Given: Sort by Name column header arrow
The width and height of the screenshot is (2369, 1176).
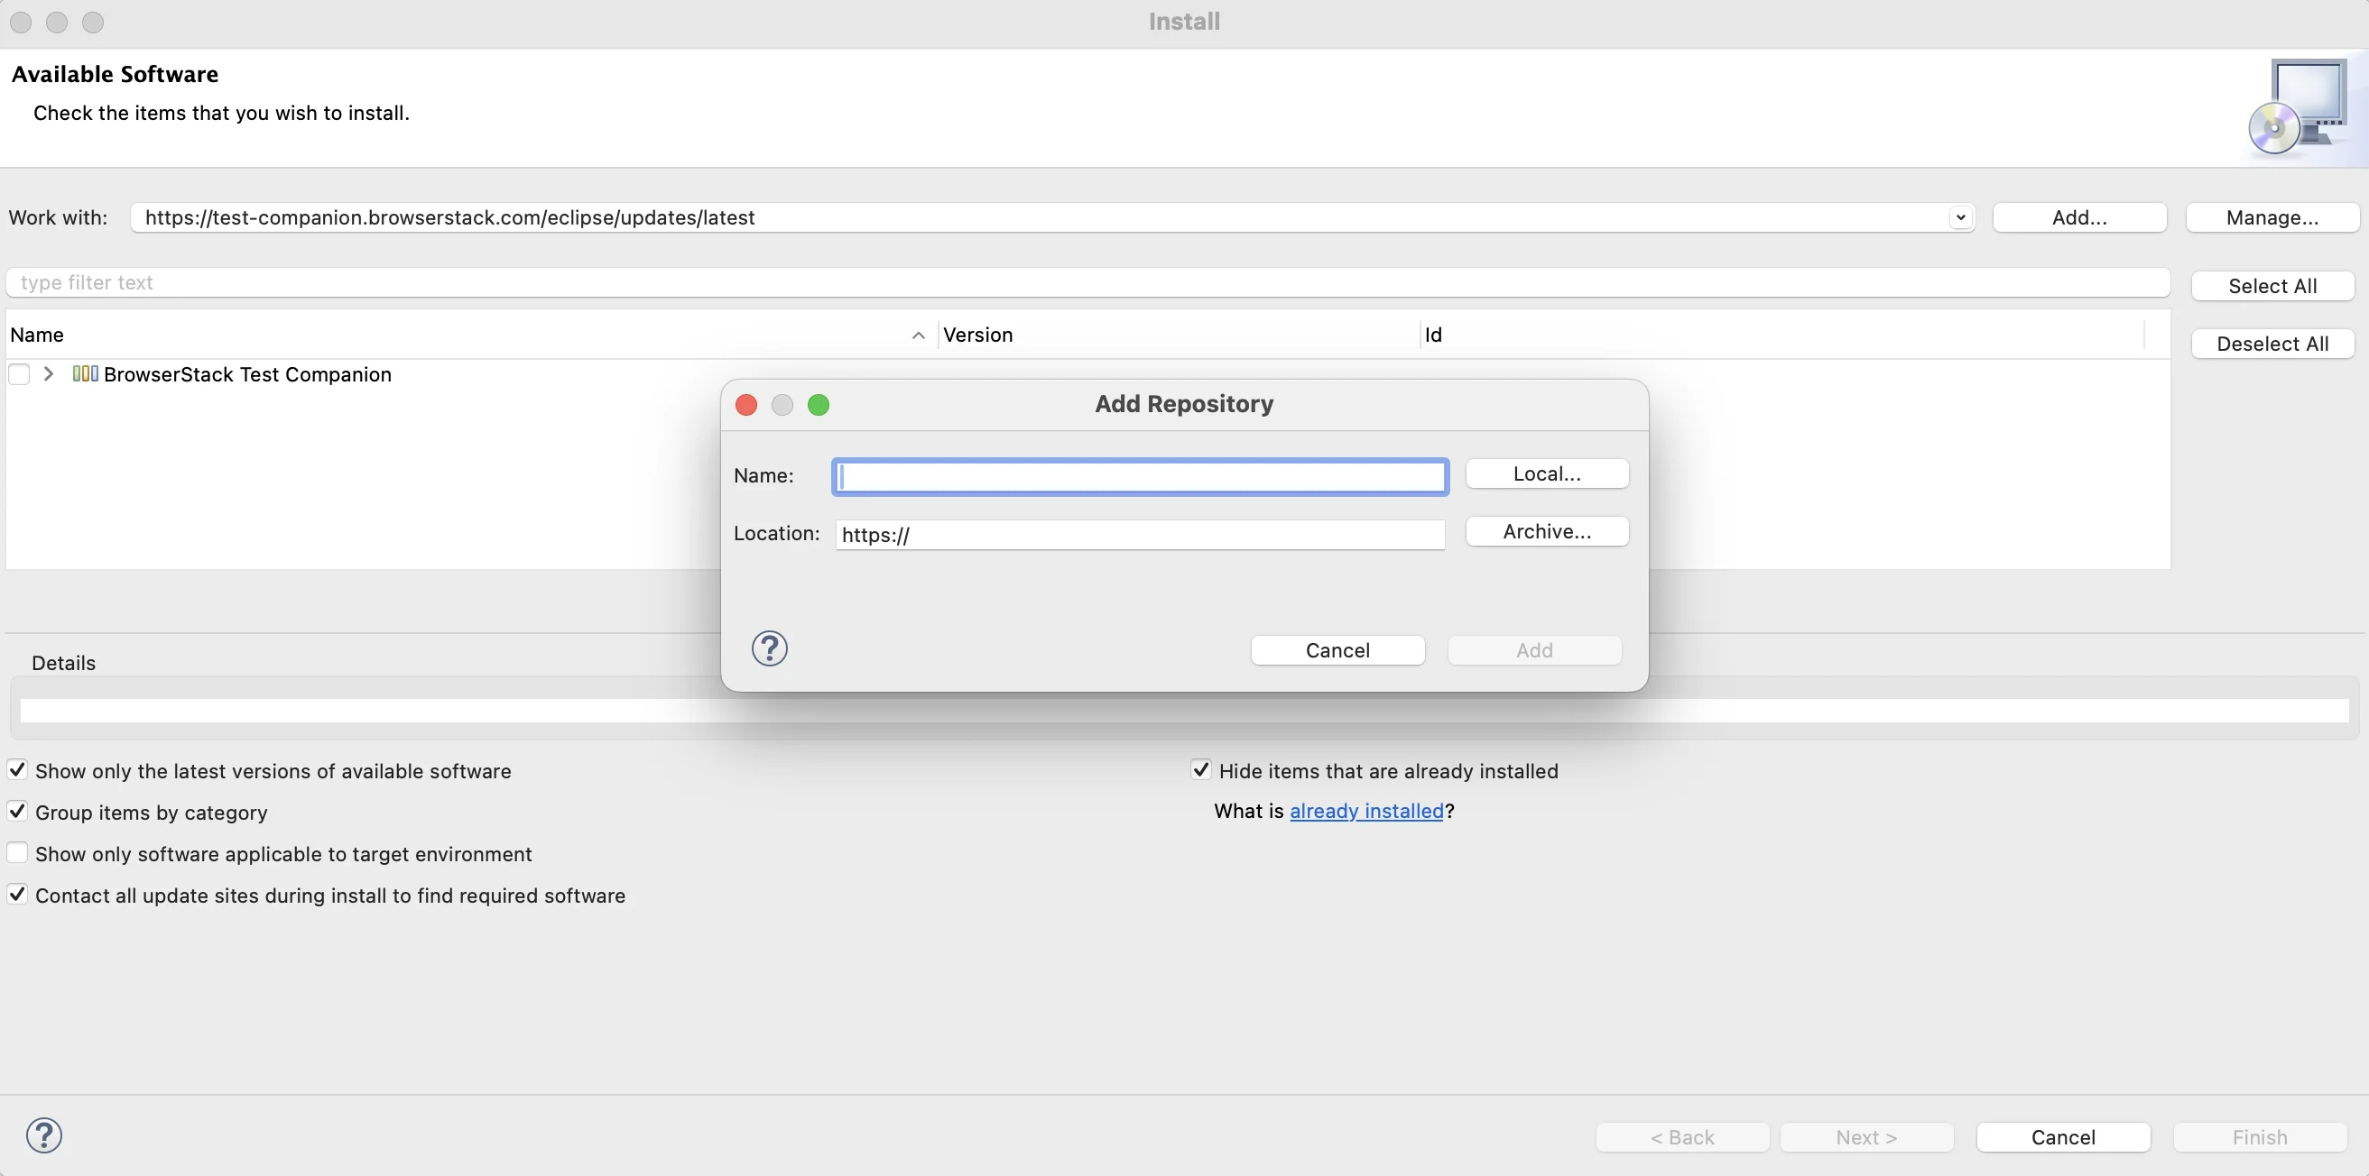Looking at the screenshot, I should point(918,335).
